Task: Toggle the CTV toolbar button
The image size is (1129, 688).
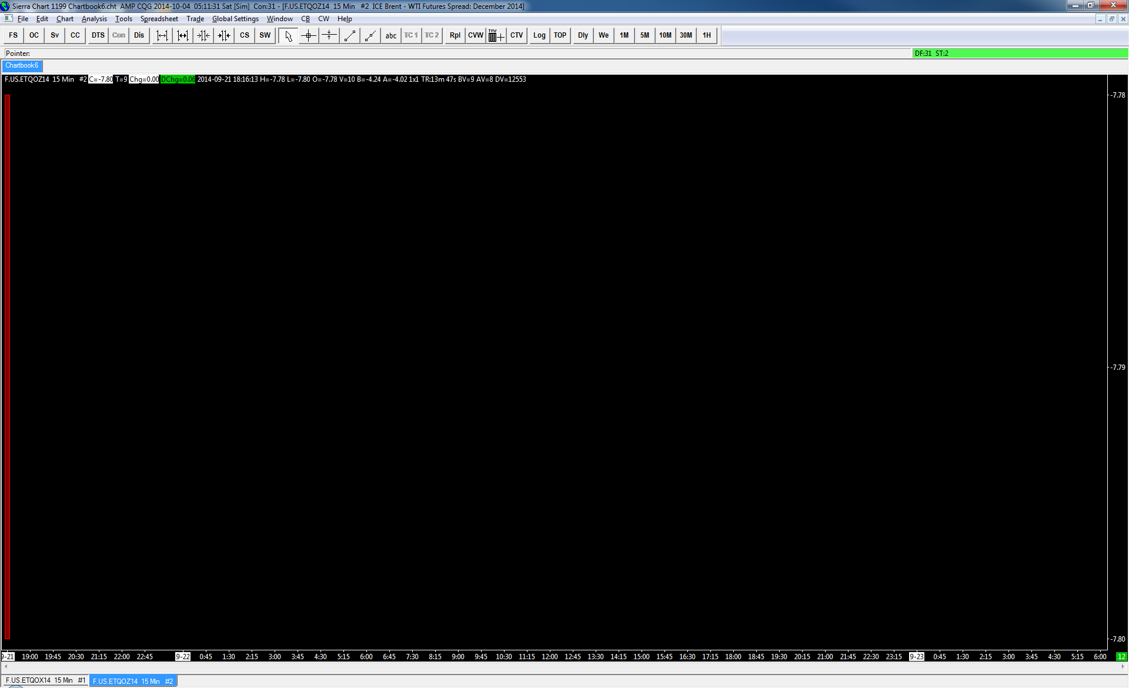Action: click(x=516, y=36)
